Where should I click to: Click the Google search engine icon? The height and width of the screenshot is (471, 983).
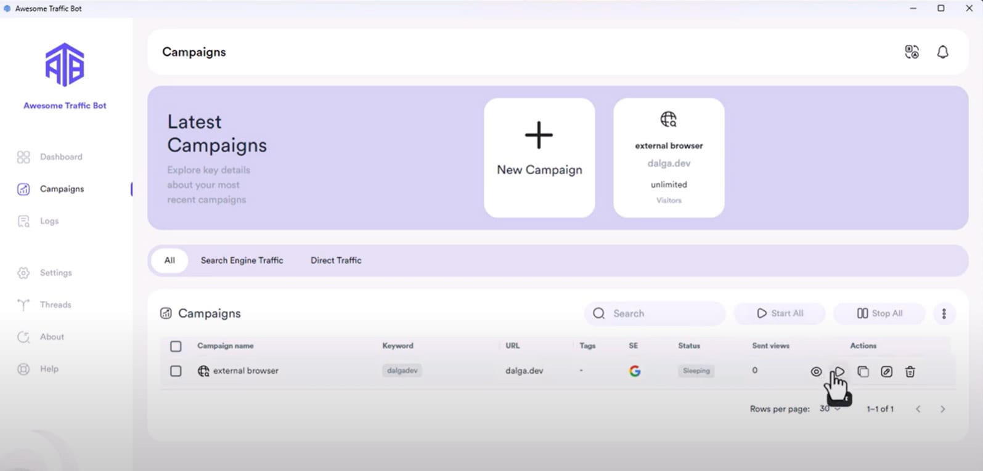click(x=635, y=371)
